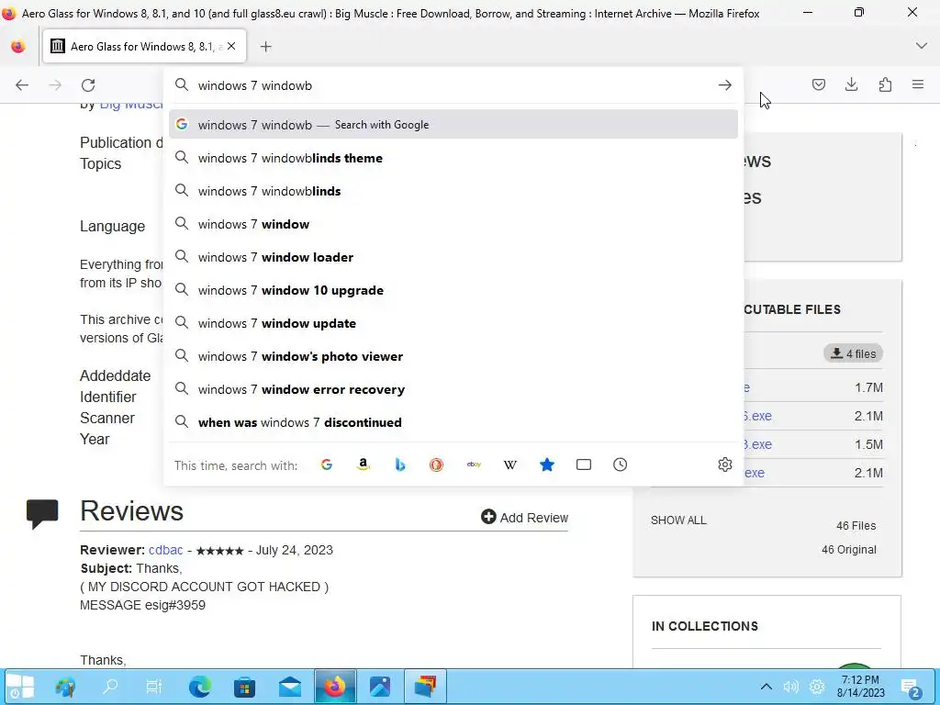The height and width of the screenshot is (705, 940).
Task: Search this time with DuckDuckGo
Action: click(436, 464)
